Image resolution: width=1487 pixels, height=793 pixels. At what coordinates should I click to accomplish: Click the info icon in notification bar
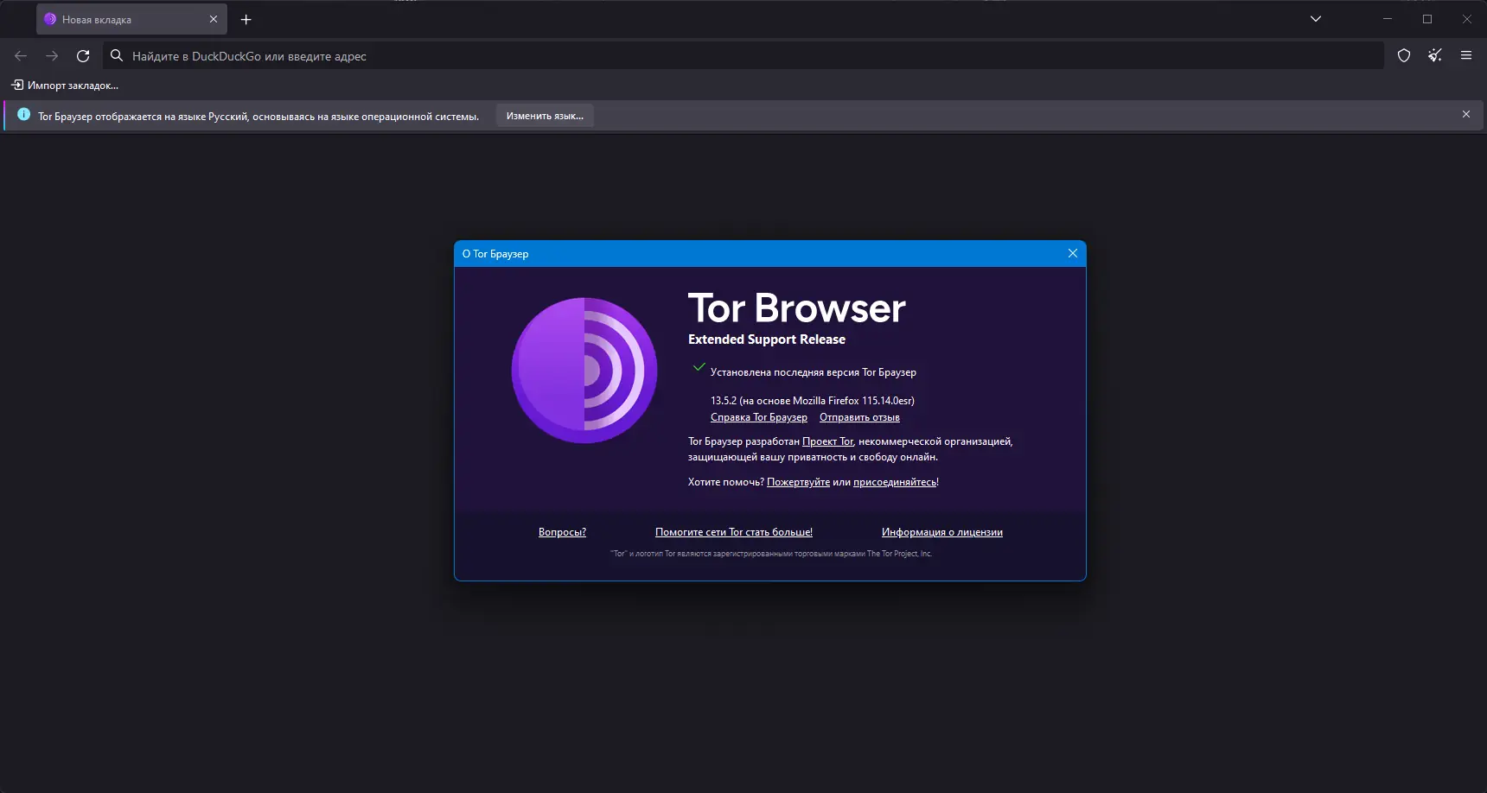tap(23, 115)
